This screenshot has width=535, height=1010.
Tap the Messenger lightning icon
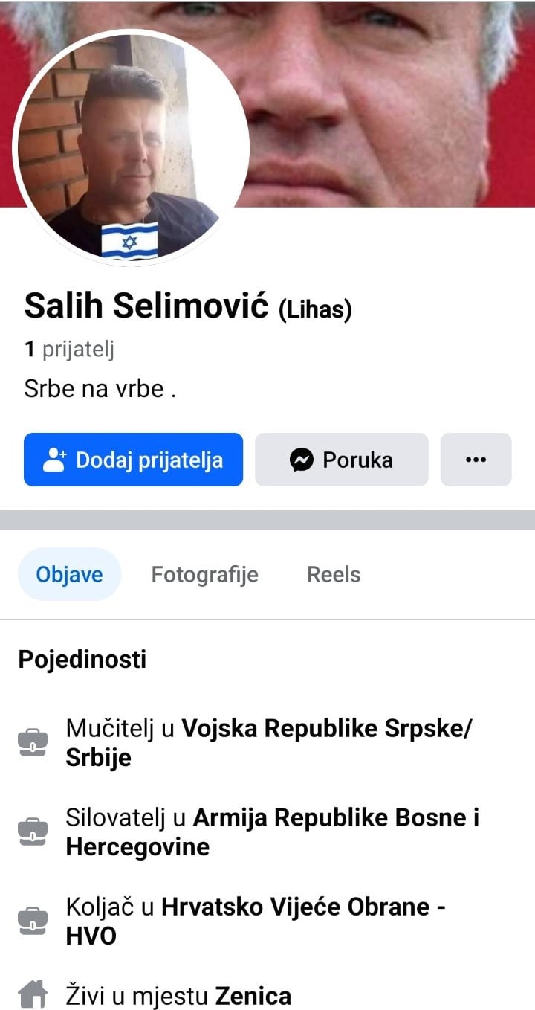tap(301, 460)
